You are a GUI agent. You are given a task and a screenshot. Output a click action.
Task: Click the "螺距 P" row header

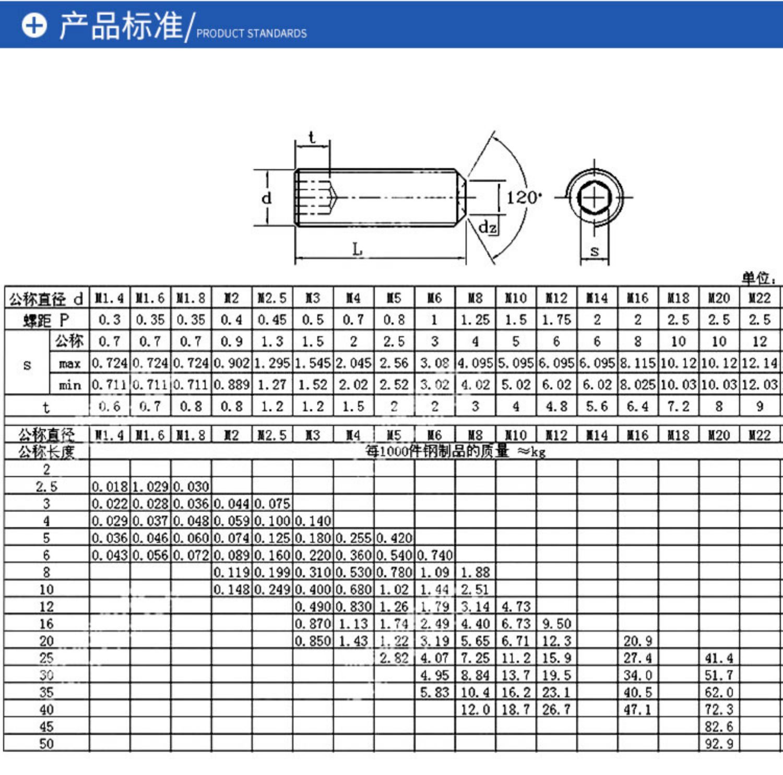coord(46,320)
